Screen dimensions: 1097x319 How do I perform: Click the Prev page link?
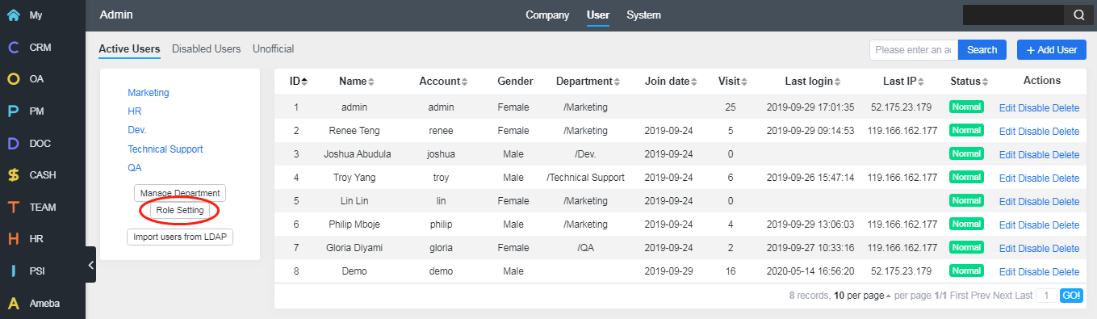pyautogui.click(x=981, y=296)
